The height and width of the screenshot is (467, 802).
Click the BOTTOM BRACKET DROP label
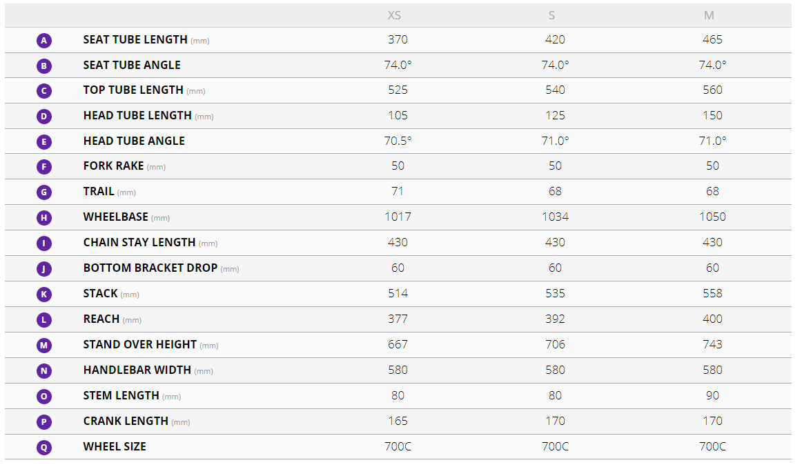[150, 268]
